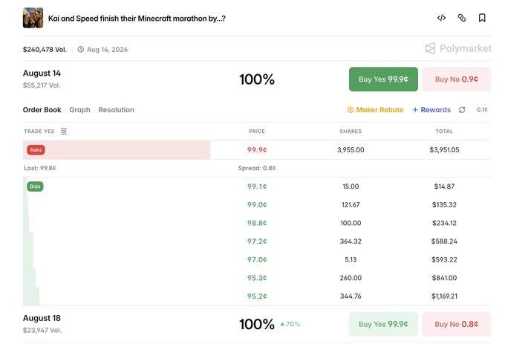This screenshot has height=344, width=505.
Task: Click the Spread: 0.8¢ label
Action: (x=257, y=168)
